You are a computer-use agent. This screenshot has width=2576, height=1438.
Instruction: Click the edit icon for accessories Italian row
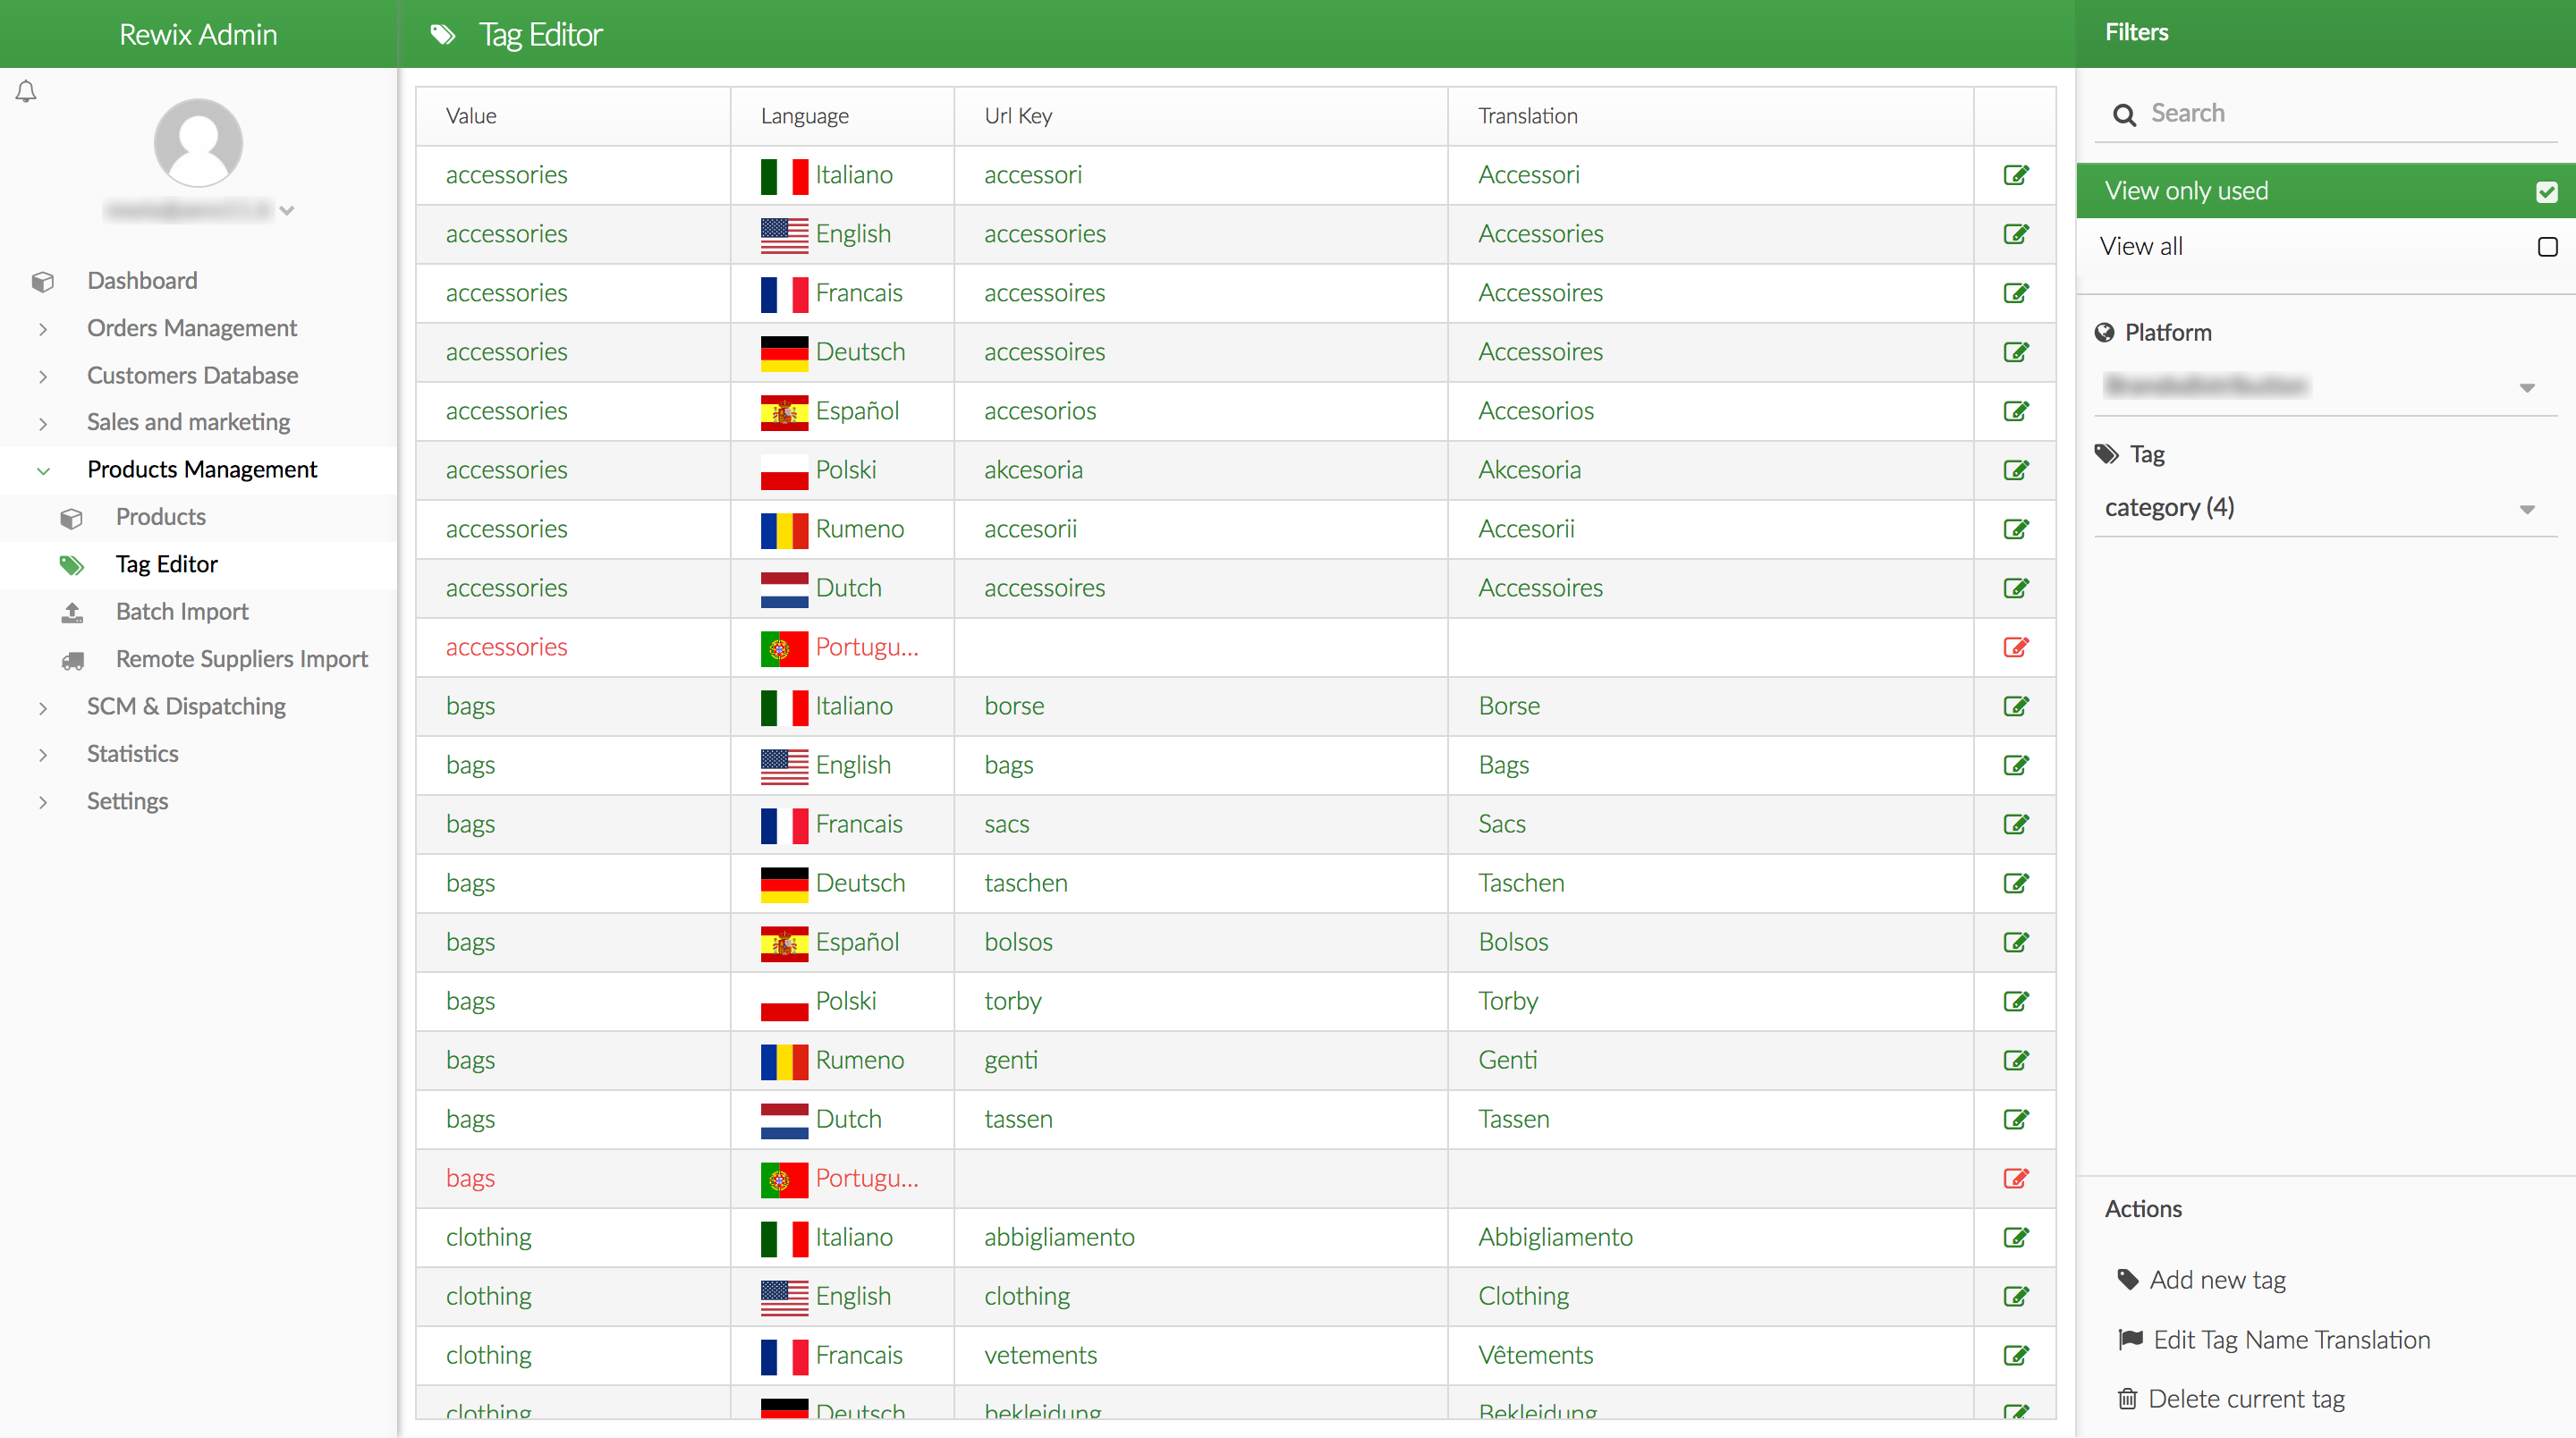pos(2017,175)
